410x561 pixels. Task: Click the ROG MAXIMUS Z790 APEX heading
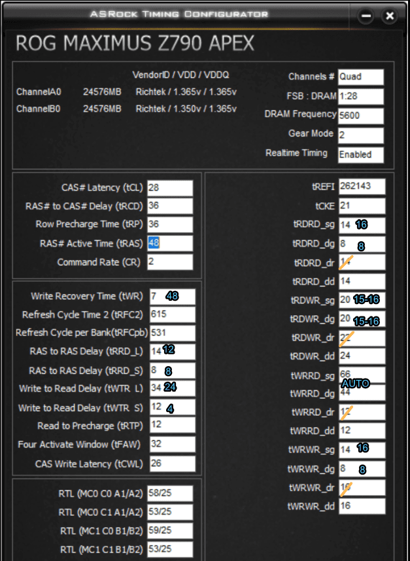pos(135,44)
